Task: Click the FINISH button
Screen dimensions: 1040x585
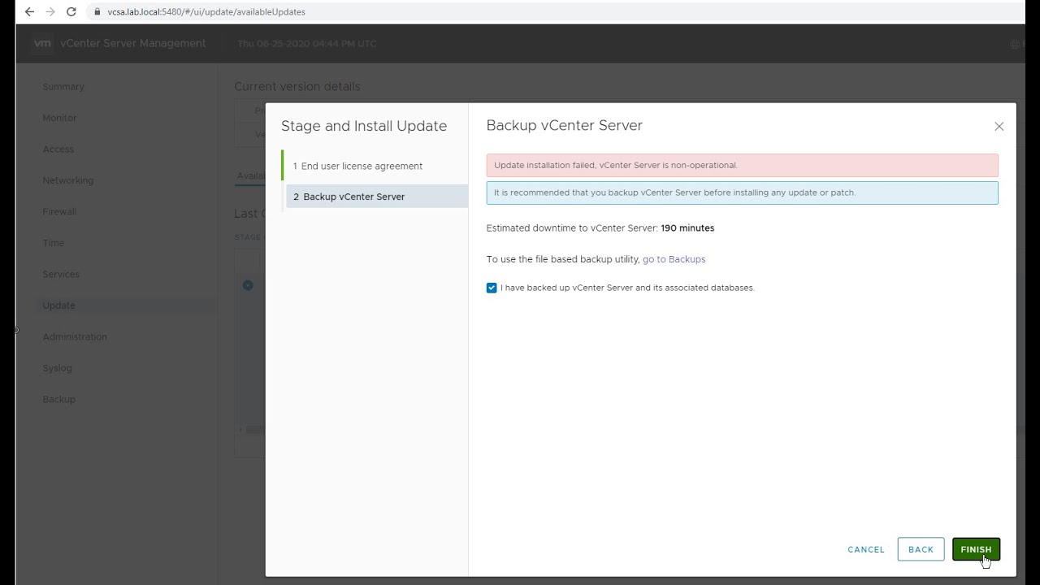Action: coord(976,549)
